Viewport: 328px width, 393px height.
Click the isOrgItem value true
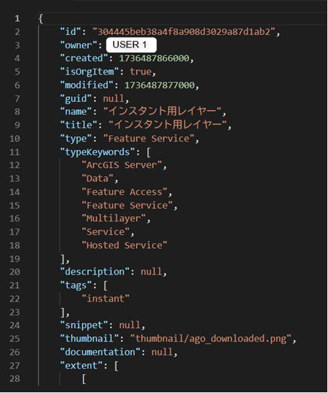click(140, 72)
